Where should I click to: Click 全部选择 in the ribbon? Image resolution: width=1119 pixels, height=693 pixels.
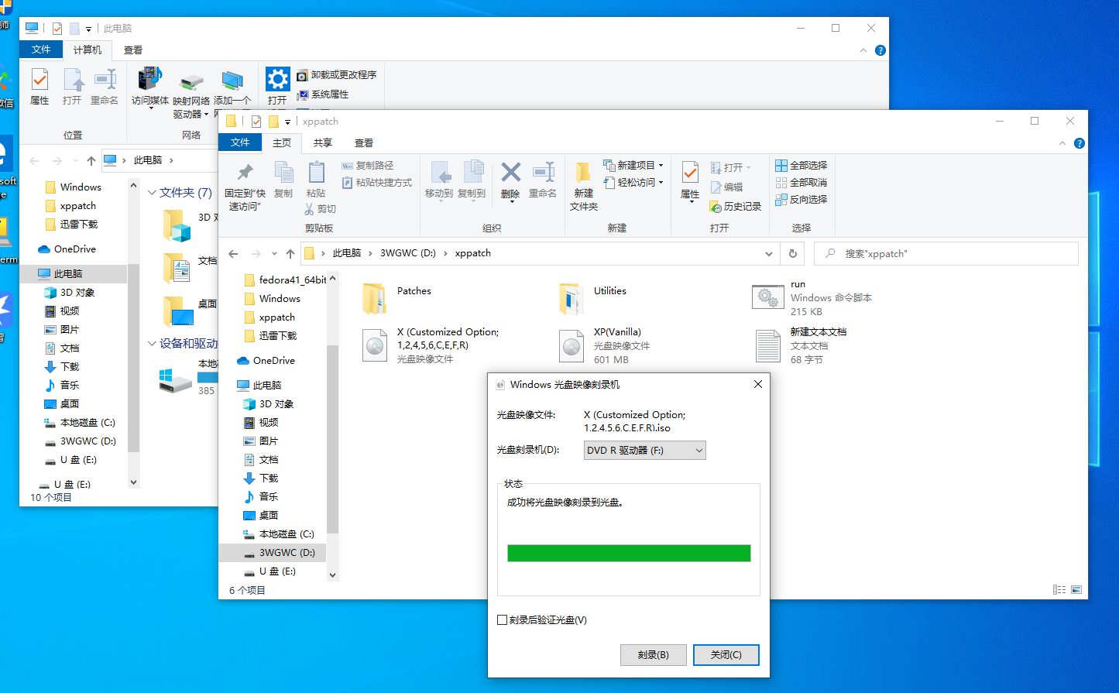click(x=801, y=166)
